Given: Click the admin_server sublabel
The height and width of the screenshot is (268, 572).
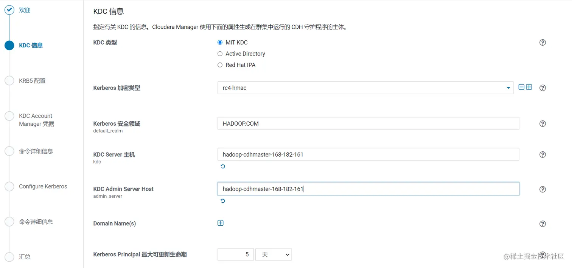Looking at the screenshot, I should [108, 196].
